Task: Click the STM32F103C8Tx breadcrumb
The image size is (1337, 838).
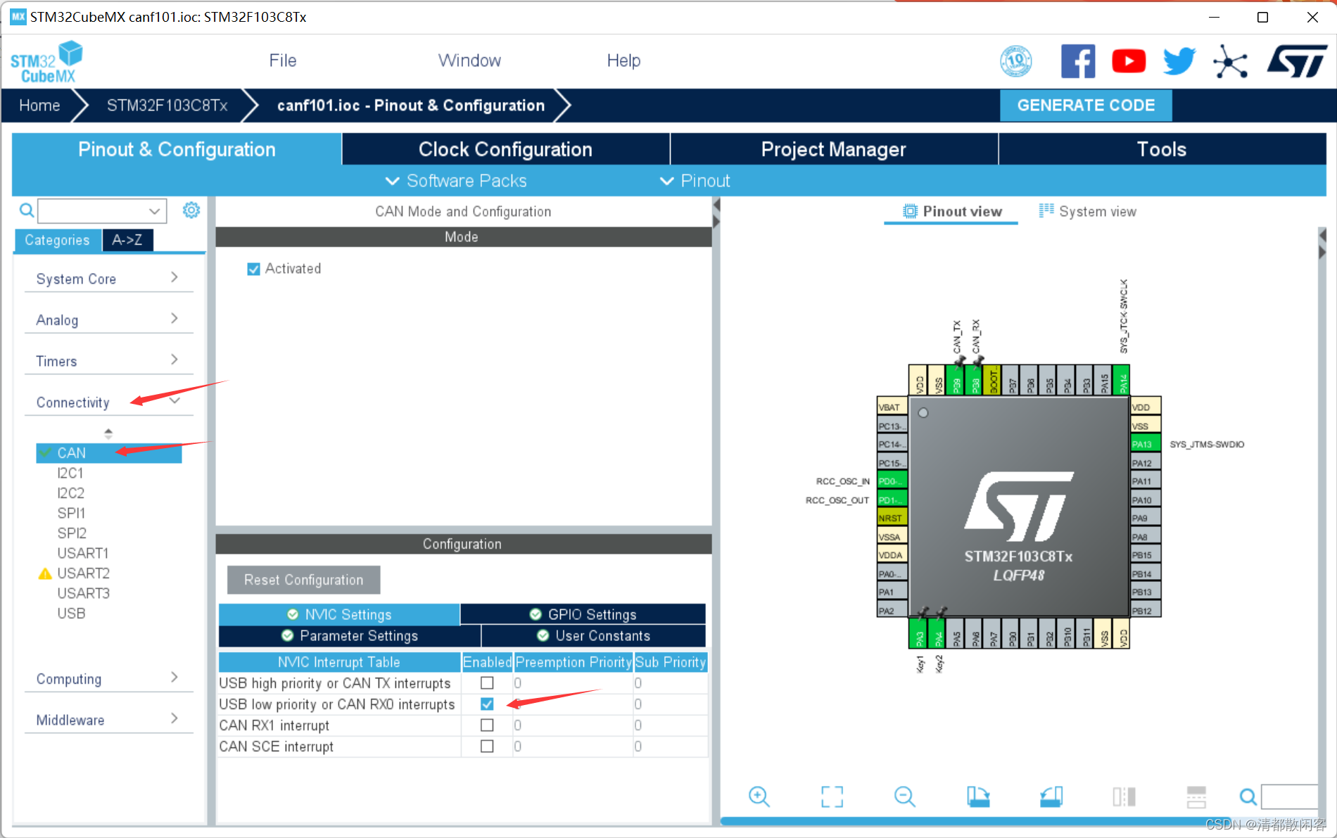Action: coord(167,106)
